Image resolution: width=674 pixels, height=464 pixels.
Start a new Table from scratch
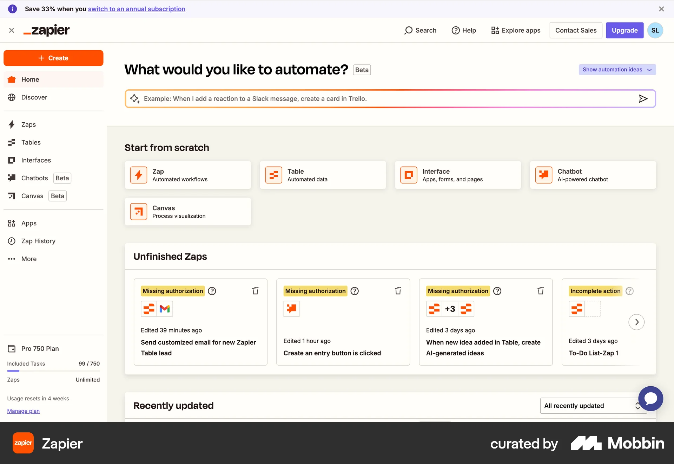(x=323, y=175)
